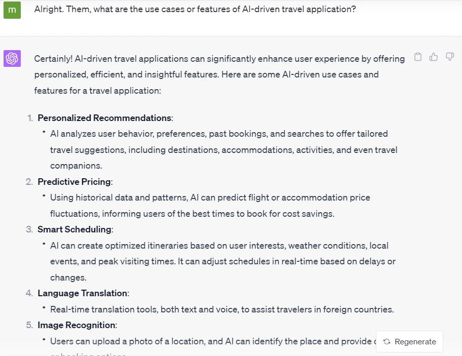Click the bullet about AI analyzing user behavior
Viewport: 462px width, 356px height.
pyautogui.click(x=223, y=149)
